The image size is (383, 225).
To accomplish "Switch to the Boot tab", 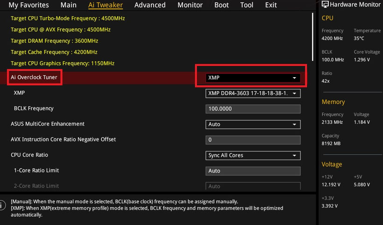I will pyautogui.click(x=221, y=5).
